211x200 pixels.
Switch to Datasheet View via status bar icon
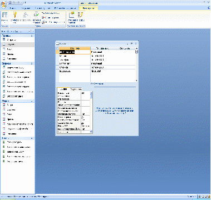pyautogui.click(x=200, y=197)
